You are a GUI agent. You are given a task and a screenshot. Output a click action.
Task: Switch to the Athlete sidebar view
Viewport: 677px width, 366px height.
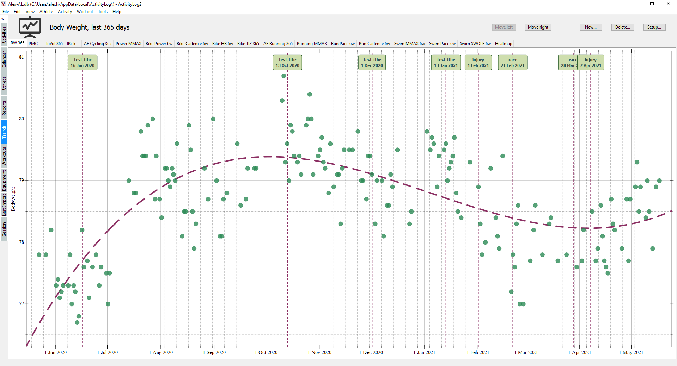(x=4, y=83)
